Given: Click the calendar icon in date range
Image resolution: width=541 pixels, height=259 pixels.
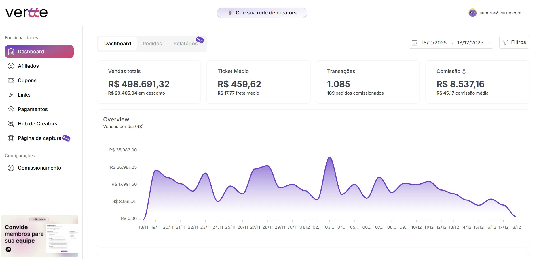Looking at the screenshot, I should [x=414, y=43].
